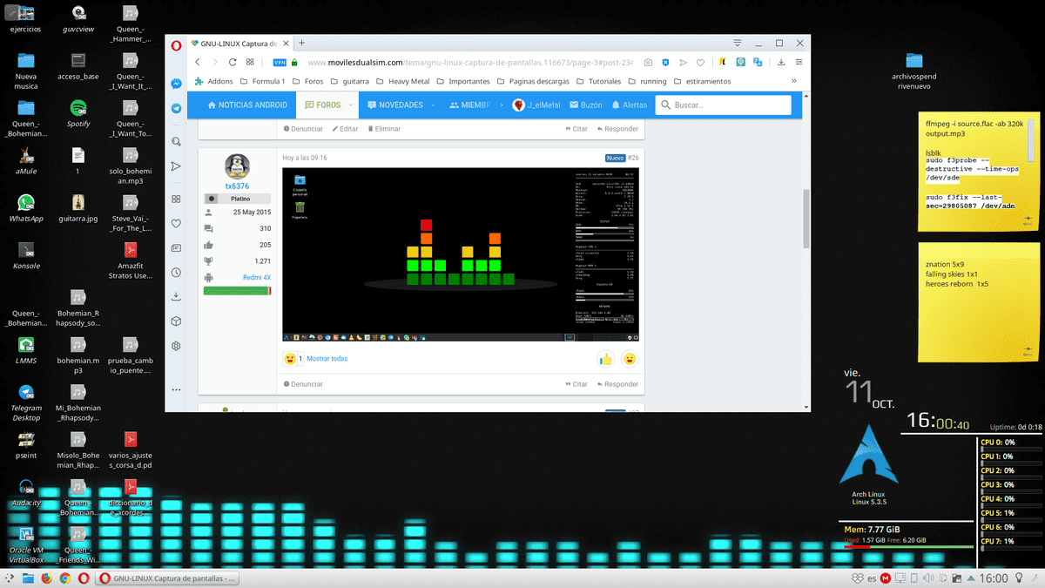Click the sidebar search icon
The width and height of the screenshot is (1045, 588).
click(176, 141)
